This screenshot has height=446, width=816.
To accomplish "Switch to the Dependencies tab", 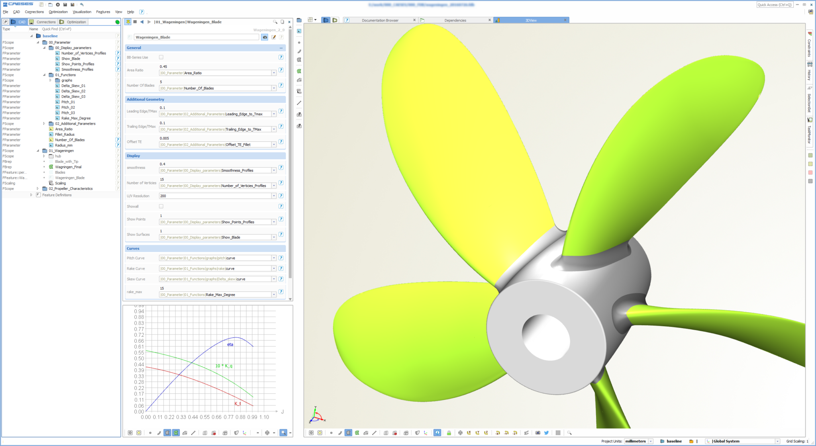I will pos(455,20).
